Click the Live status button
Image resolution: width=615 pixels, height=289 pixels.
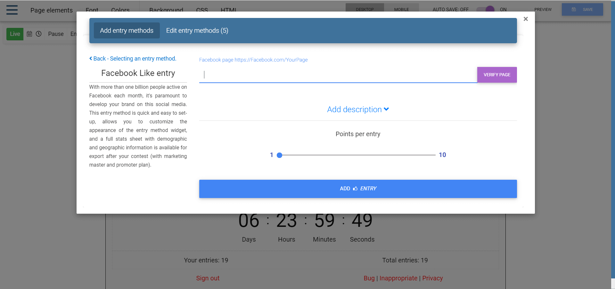coord(15,34)
